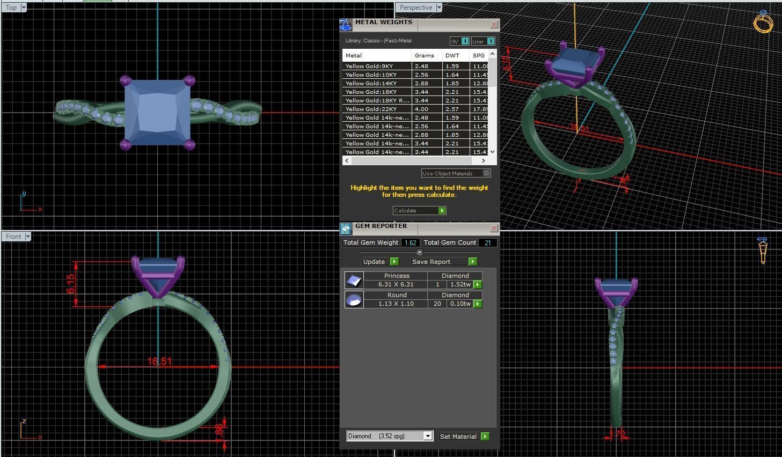Click the Princess gem shape label

coord(397,276)
